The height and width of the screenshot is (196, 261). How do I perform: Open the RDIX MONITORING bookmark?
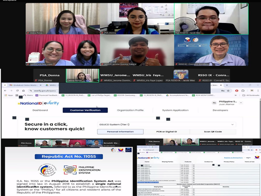pos(204,95)
